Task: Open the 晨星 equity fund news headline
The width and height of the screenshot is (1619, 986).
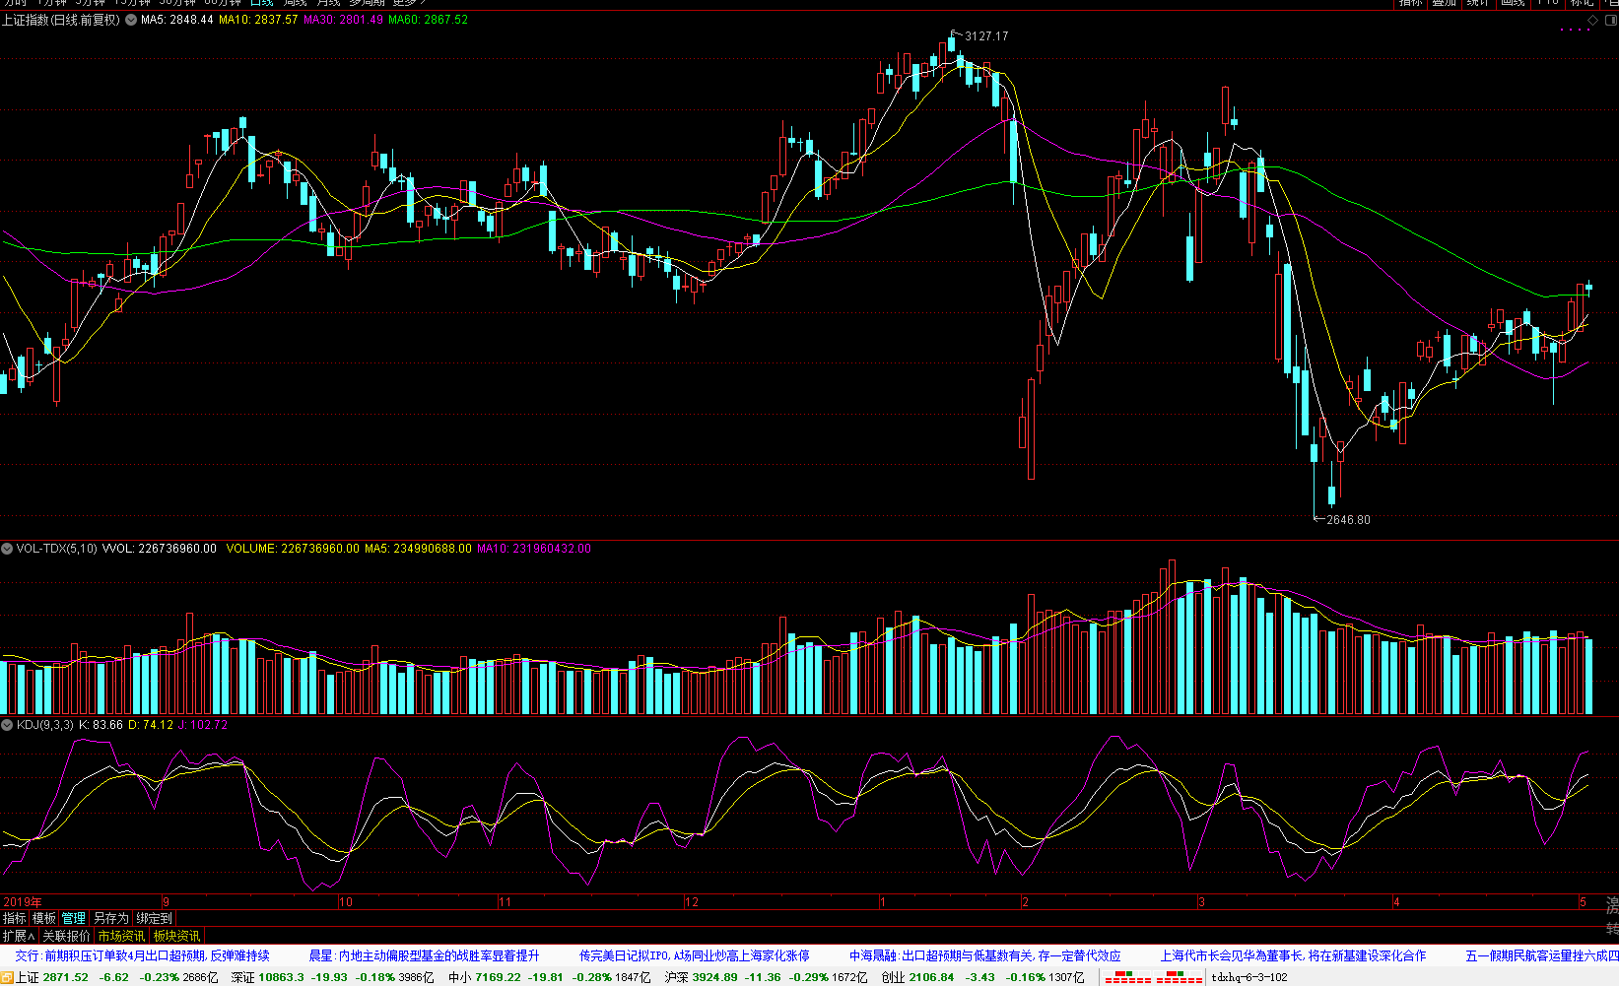Action: click(x=425, y=955)
